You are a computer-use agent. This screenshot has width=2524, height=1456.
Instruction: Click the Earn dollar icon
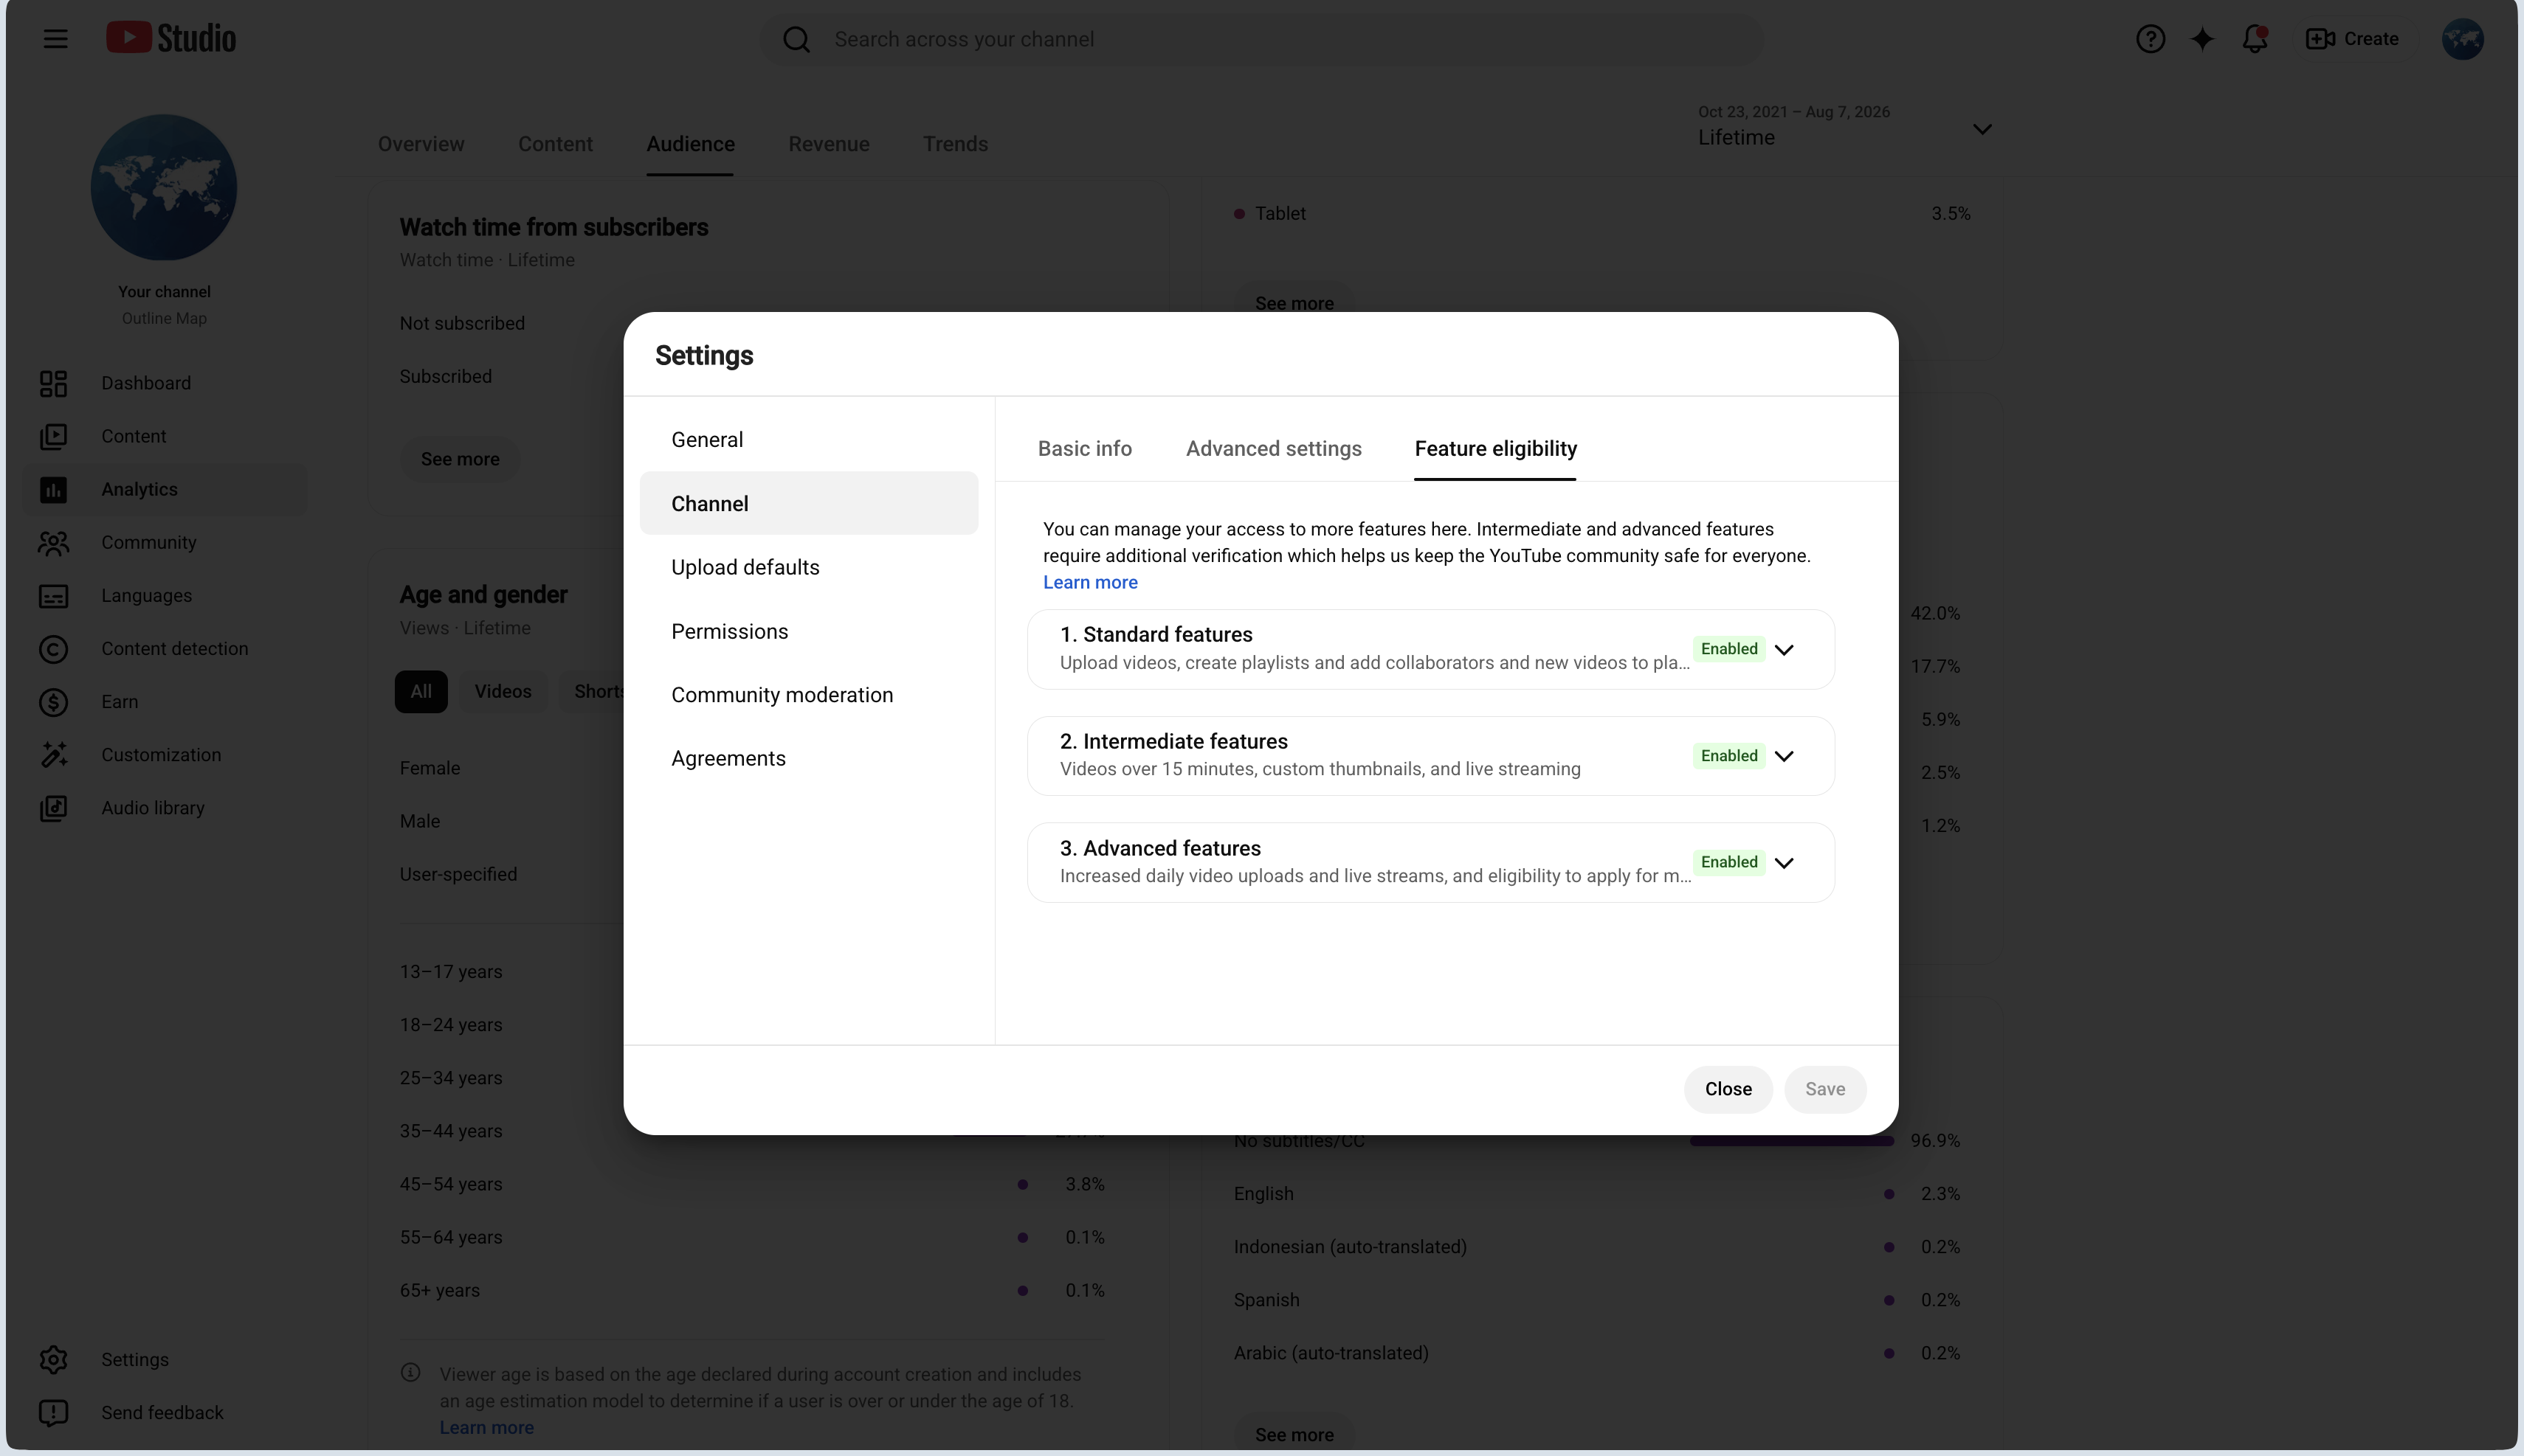pyautogui.click(x=53, y=702)
